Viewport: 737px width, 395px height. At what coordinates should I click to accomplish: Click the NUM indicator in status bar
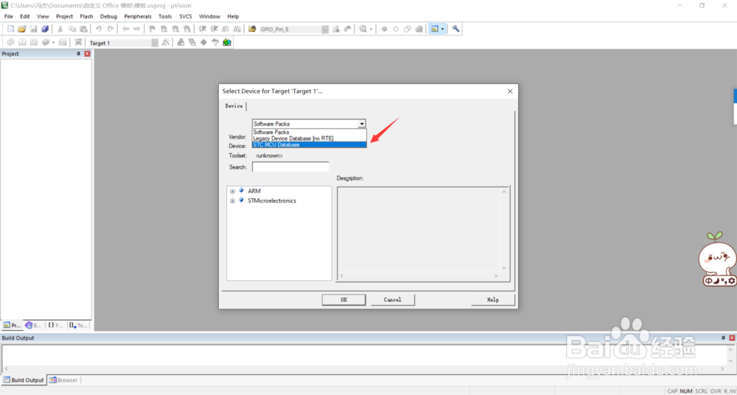click(686, 391)
